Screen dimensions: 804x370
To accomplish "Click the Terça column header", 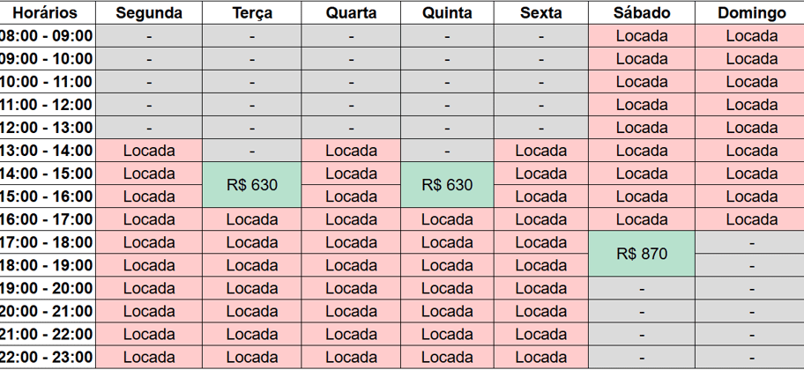I will [x=252, y=13].
